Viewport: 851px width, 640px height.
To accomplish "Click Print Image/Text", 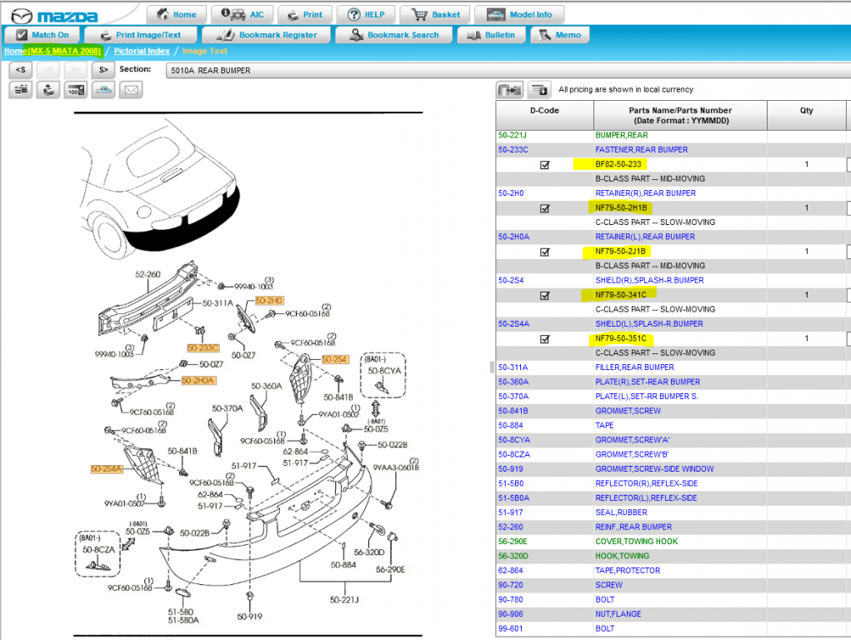I will pyautogui.click(x=141, y=35).
